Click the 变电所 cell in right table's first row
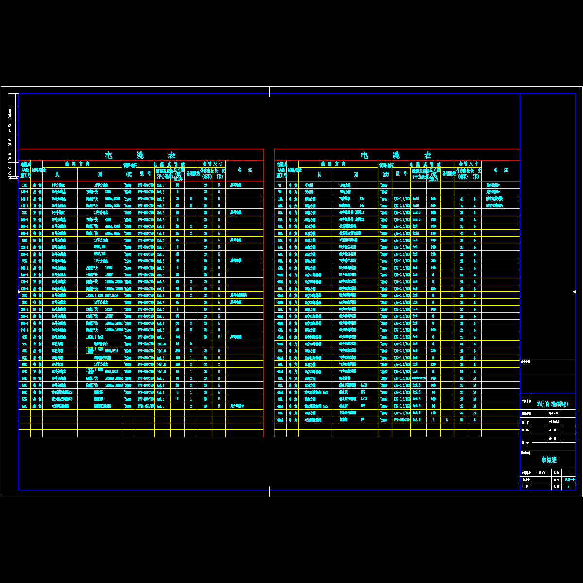The height and width of the screenshot is (583, 583). click(x=309, y=185)
